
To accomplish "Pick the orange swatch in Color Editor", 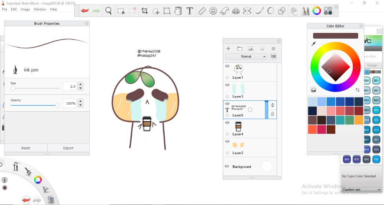I will [x=358, y=120].
